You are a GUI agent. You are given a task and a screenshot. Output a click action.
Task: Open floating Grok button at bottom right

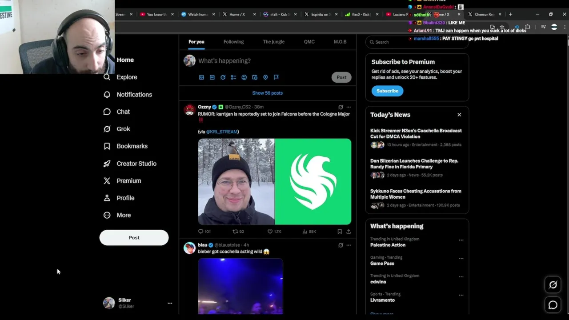pyautogui.click(x=553, y=285)
